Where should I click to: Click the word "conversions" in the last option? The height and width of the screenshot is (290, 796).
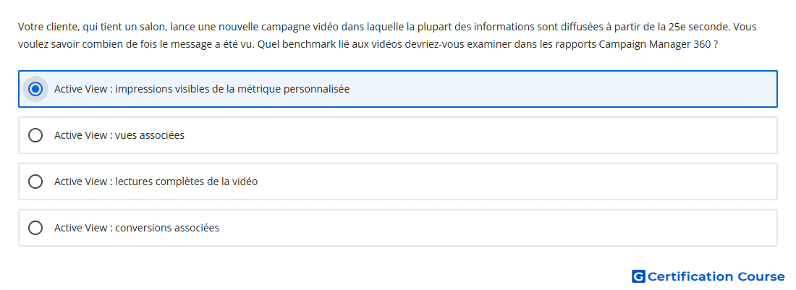point(143,228)
